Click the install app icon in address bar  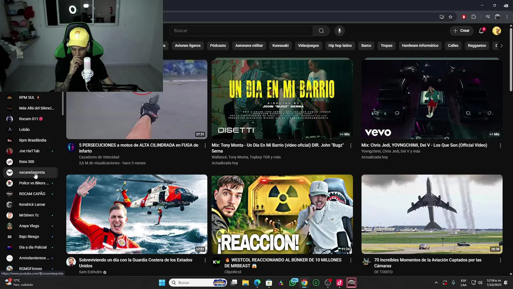(x=442, y=17)
